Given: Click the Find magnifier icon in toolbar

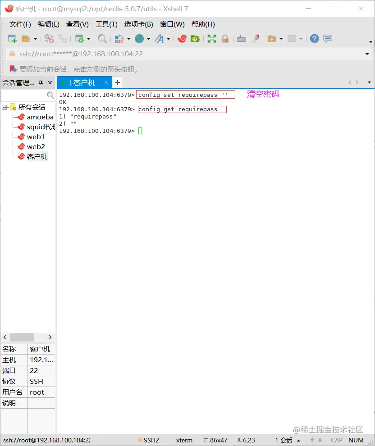Looking at the screenshot, I should [x=102, y=39].
